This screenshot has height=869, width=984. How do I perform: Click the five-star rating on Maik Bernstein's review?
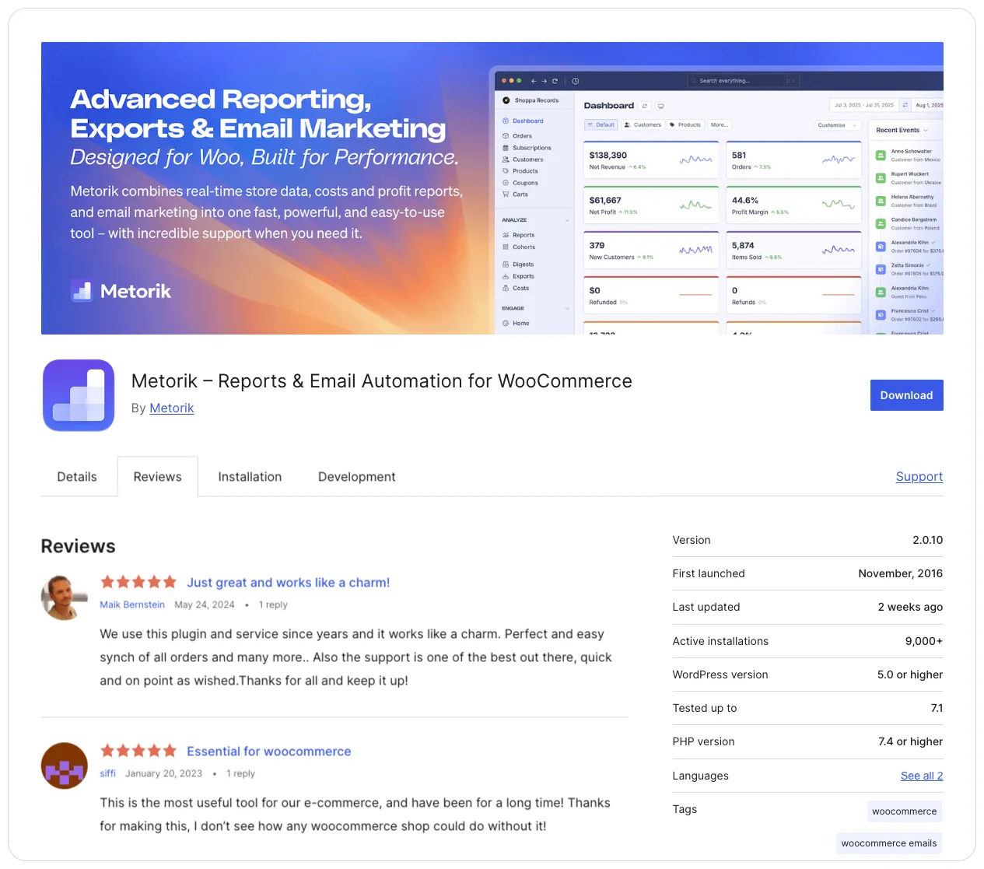click(x=138, y=582)
